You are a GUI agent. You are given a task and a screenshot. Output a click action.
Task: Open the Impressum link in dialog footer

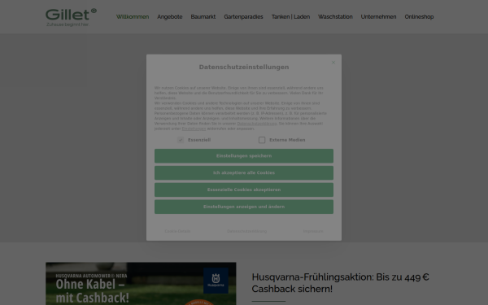[313, 231]
